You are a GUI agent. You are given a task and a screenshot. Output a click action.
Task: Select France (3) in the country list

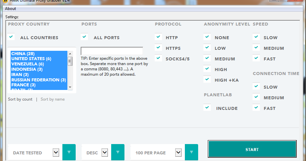click(39, 85)
